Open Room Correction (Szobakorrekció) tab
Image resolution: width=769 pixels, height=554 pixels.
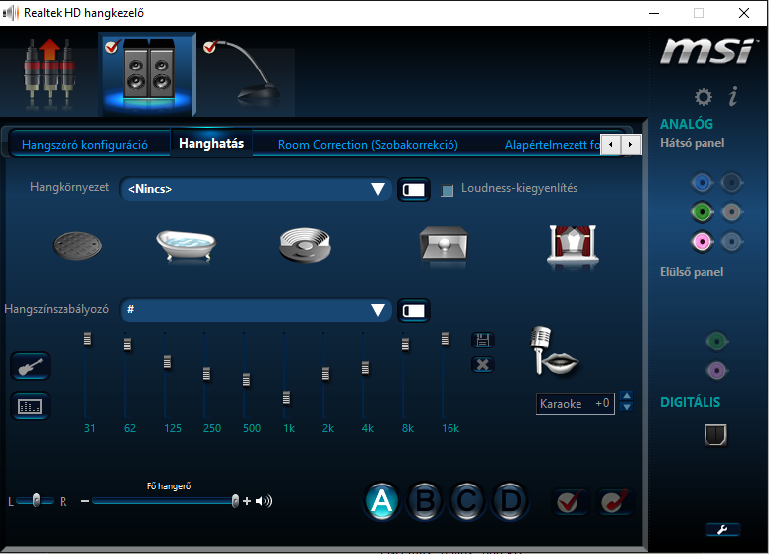coord(368,145)
